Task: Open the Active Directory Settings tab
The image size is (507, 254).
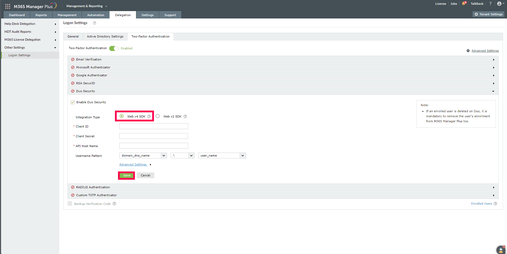Action: (x=105, y=36)
